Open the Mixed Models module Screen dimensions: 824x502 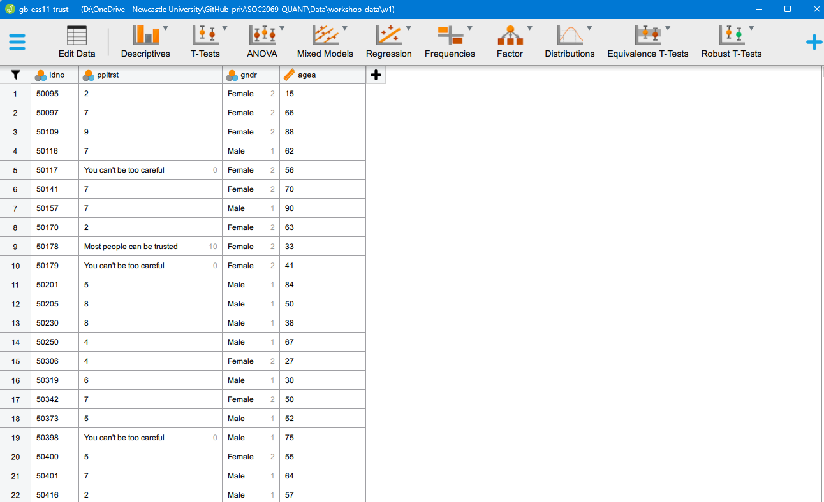[x=325, y=42]
